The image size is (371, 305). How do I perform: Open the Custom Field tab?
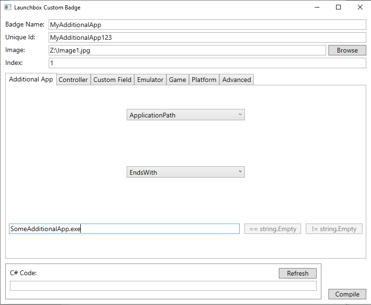pos(112,80)
